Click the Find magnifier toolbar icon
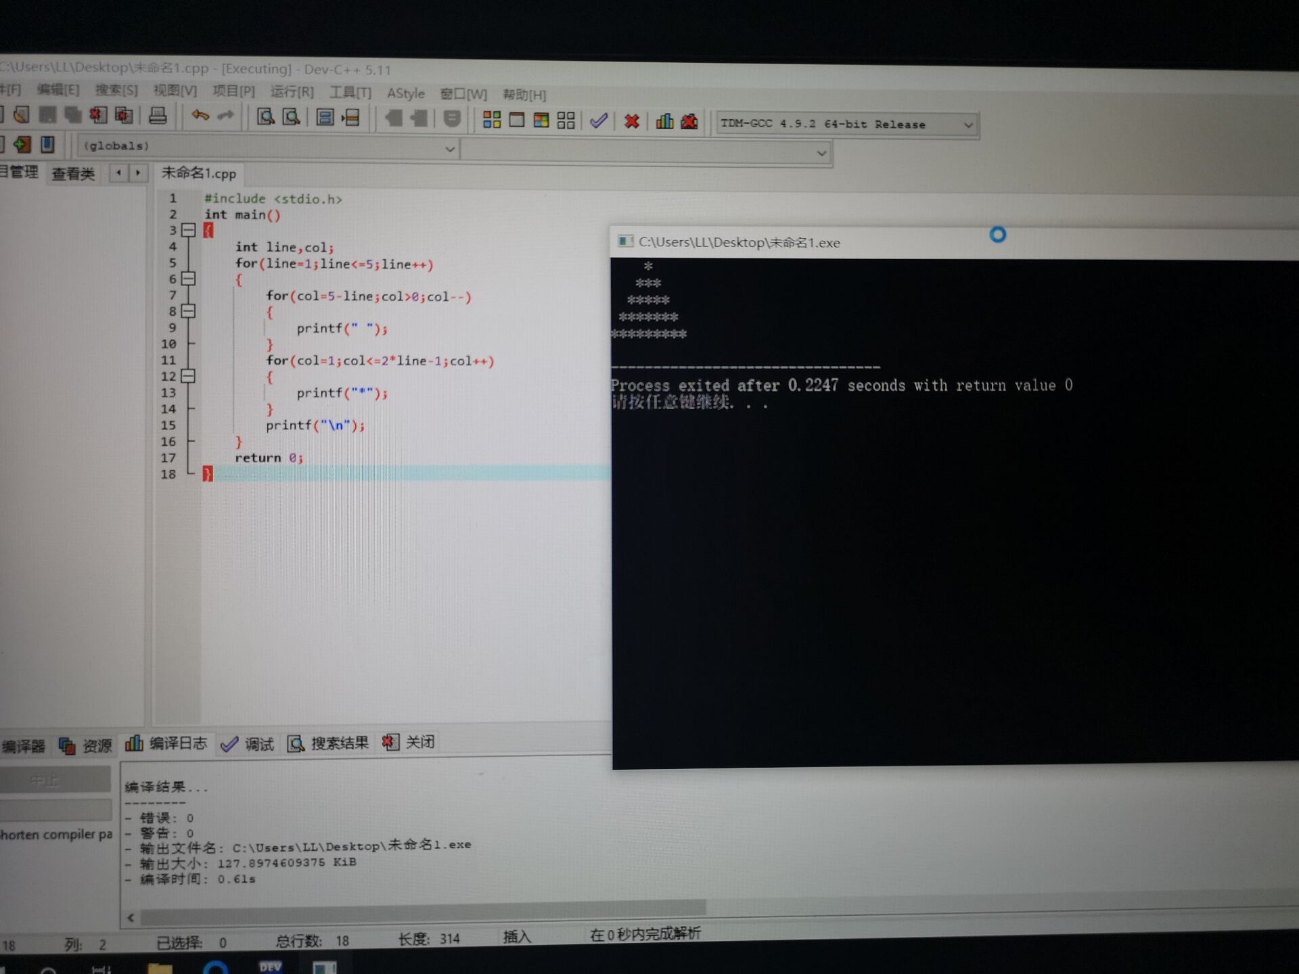The height and width of the screenshot is (974, 1299). pyautogui.click(x=266, y=117)
